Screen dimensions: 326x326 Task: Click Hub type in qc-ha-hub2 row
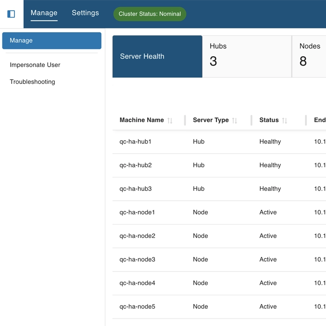198,165
